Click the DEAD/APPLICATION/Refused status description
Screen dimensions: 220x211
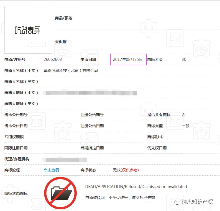[x=136, y=186]
